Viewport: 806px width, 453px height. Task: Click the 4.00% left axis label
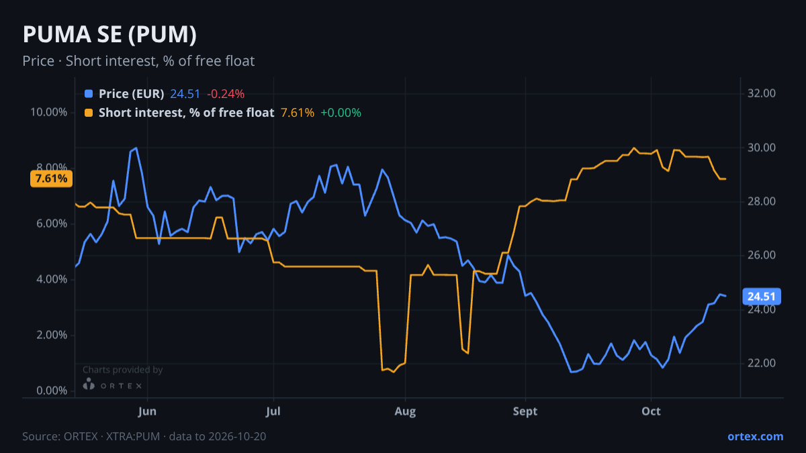(51, 279)
